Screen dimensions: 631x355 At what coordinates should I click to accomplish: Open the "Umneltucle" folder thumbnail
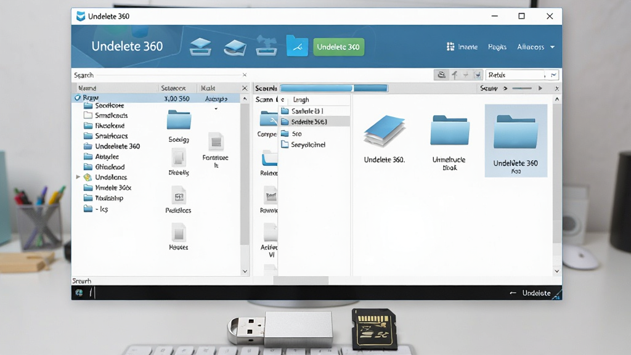(x=449, y=130)
